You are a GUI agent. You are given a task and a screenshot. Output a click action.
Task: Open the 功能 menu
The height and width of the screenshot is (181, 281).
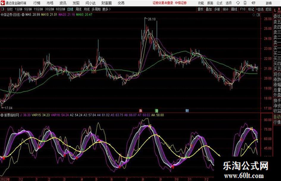click(201, 3)
